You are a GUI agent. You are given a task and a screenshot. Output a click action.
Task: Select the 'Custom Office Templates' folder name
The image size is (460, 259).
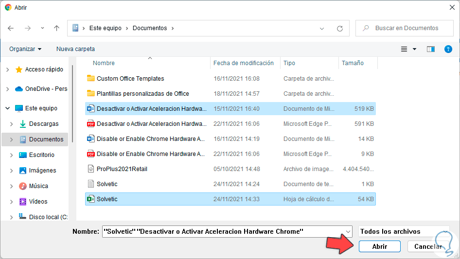[x=130, y=79]
